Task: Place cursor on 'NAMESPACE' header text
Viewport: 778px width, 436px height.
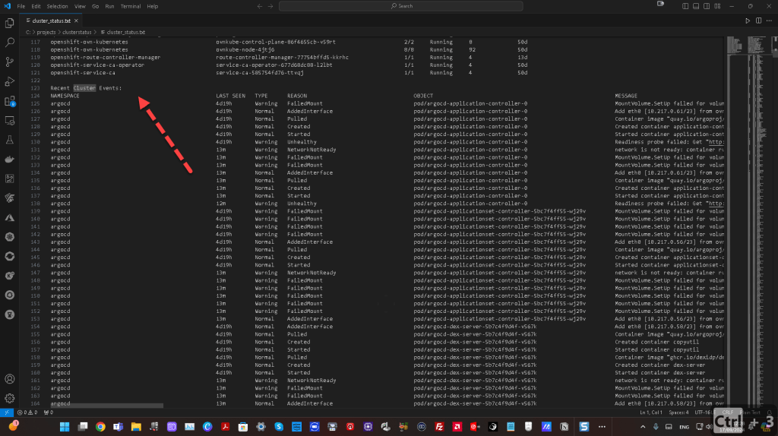Action: [65, 96]
